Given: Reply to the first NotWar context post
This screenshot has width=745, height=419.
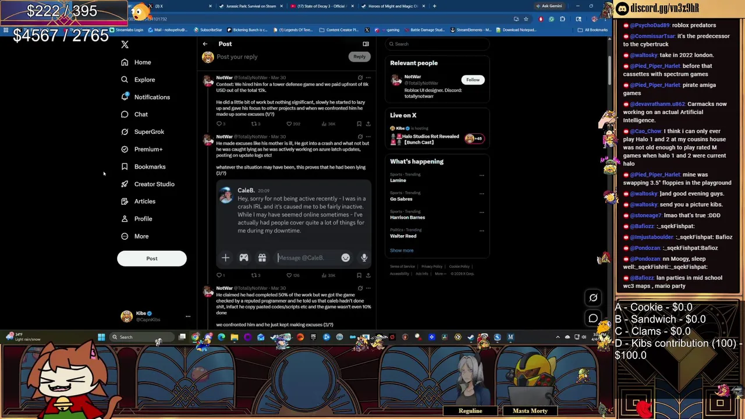Looking at the screenshot, I should tap(219, 124).
